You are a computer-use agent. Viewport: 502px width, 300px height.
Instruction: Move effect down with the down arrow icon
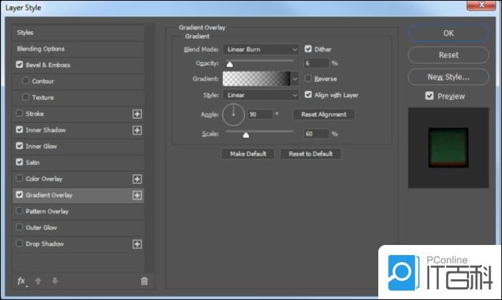(55, 281)
